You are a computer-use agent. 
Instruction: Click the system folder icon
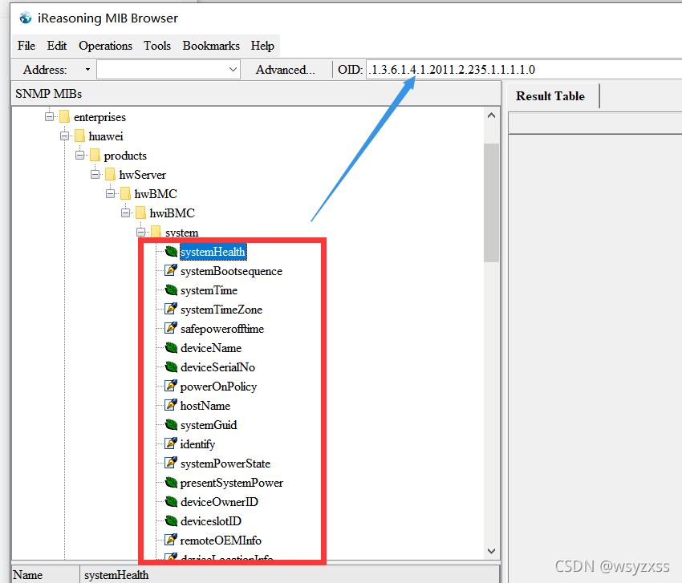156,231
